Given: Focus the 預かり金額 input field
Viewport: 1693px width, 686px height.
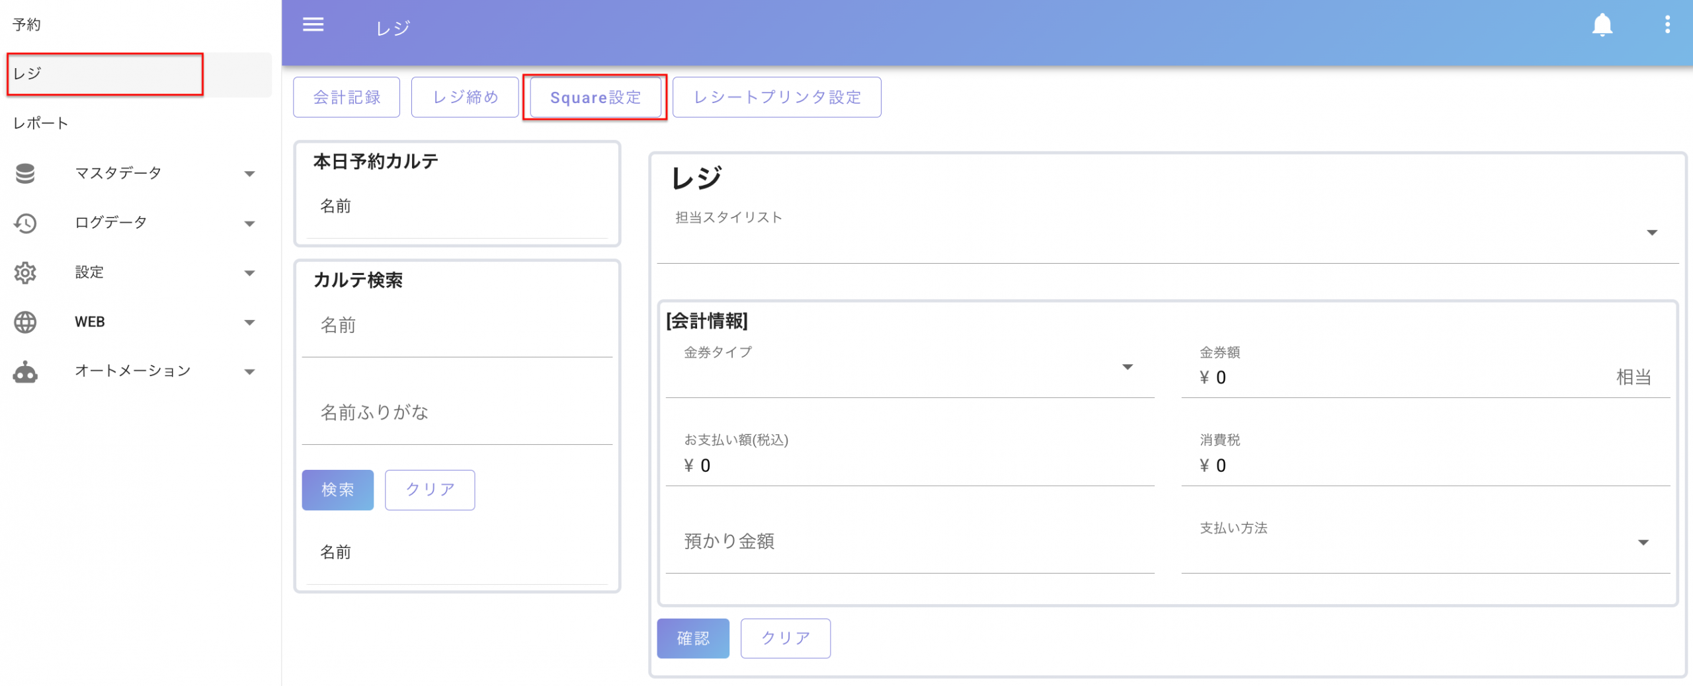Looking at the screenshot, I should tap(909, 542).
